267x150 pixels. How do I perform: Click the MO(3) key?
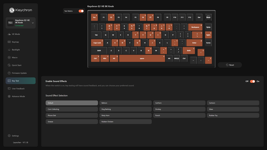point(177,58)
